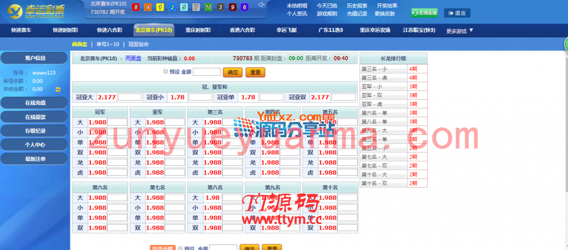Focus 冠军 大 bet input field
Image resolution: width=568 pixels, height=250 pixels.
pos(117,122)
